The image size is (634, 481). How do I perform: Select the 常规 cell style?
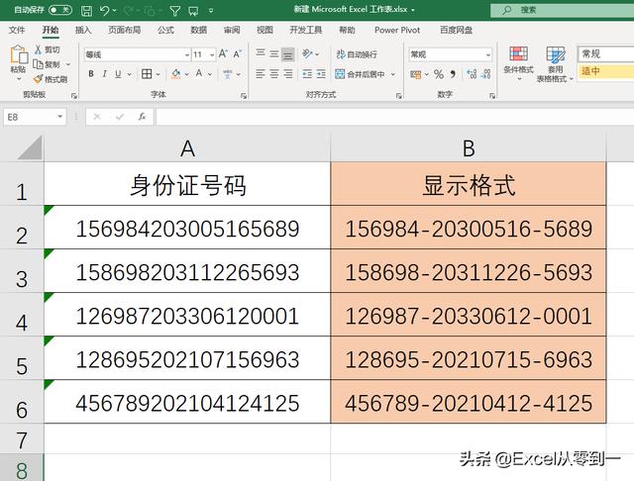point(606,53)
